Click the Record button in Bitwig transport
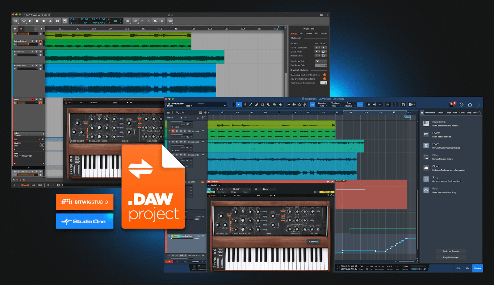The height and width of the screenshot is (285, 494). tap(44, 21)
